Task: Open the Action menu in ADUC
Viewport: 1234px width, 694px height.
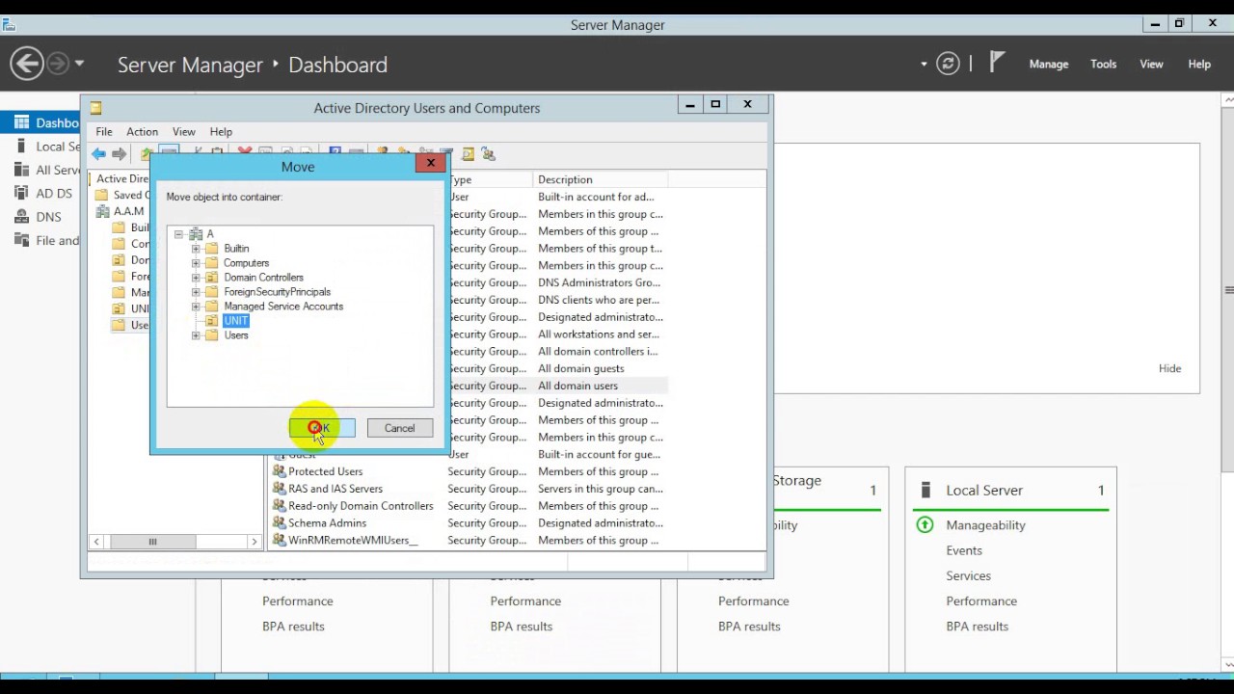Action: (x=142, y=131)
